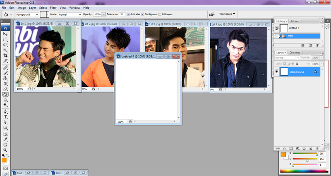Select the Slice tool
The height and width of the screenshot is (176, 331).
point(5,61)
